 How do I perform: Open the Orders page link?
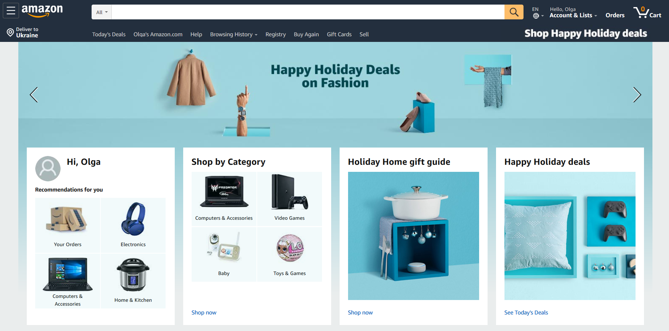615,15
